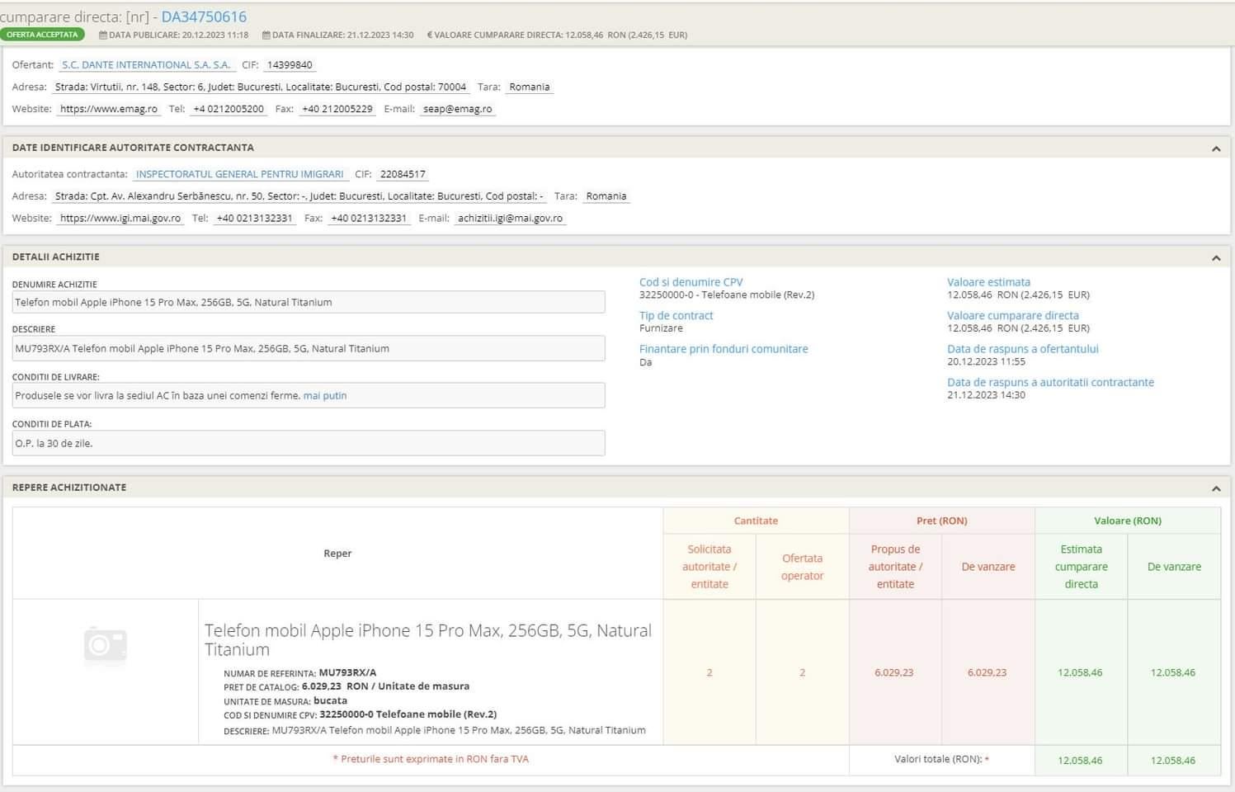Click 'Data de raspuns a autoritatii contractante' label
The width and height of the screenshot is (1235, 792).
(x=1051, y=382)
